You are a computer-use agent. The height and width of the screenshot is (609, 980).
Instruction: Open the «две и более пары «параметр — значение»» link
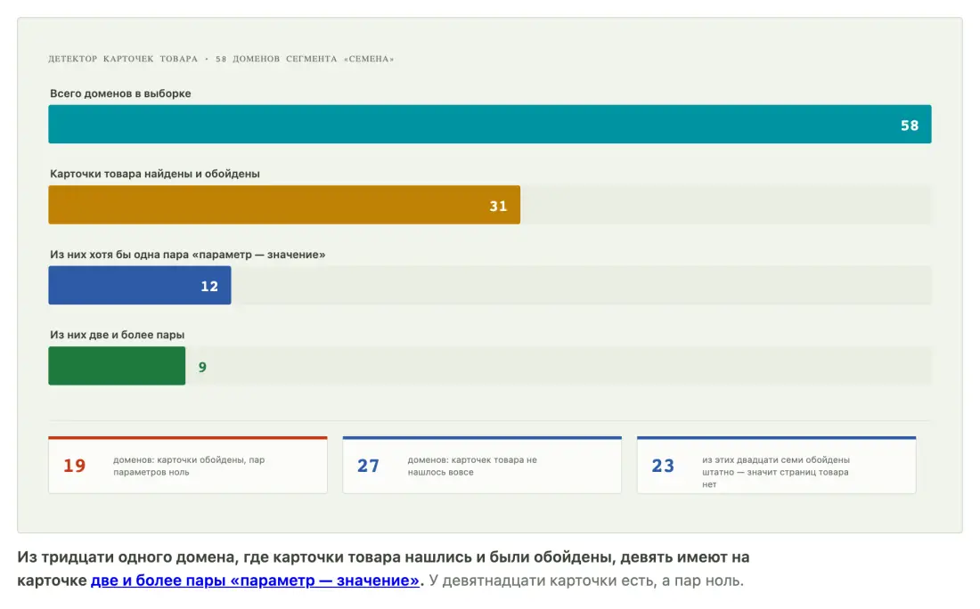[x=255, y=581]
